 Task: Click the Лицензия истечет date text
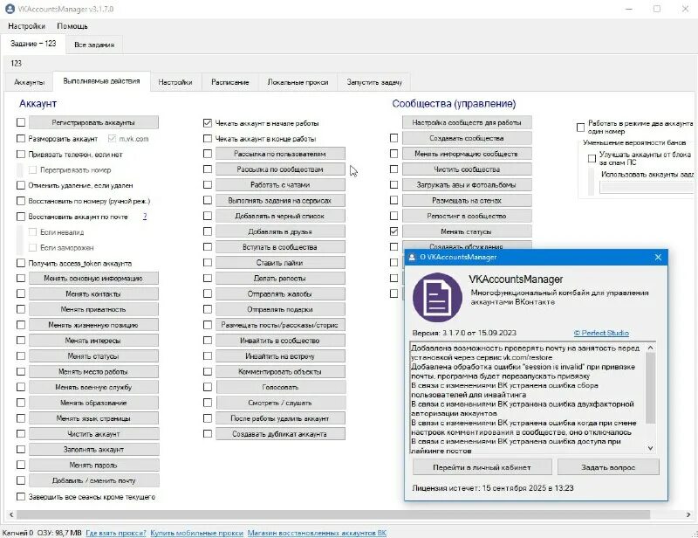point(493,488)
